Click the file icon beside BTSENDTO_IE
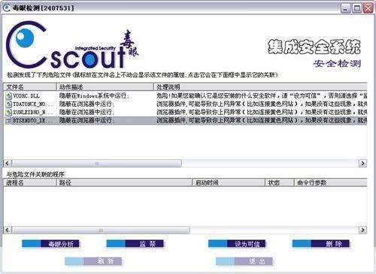This screenshot has height=274, width=376. tap(9, 121)
